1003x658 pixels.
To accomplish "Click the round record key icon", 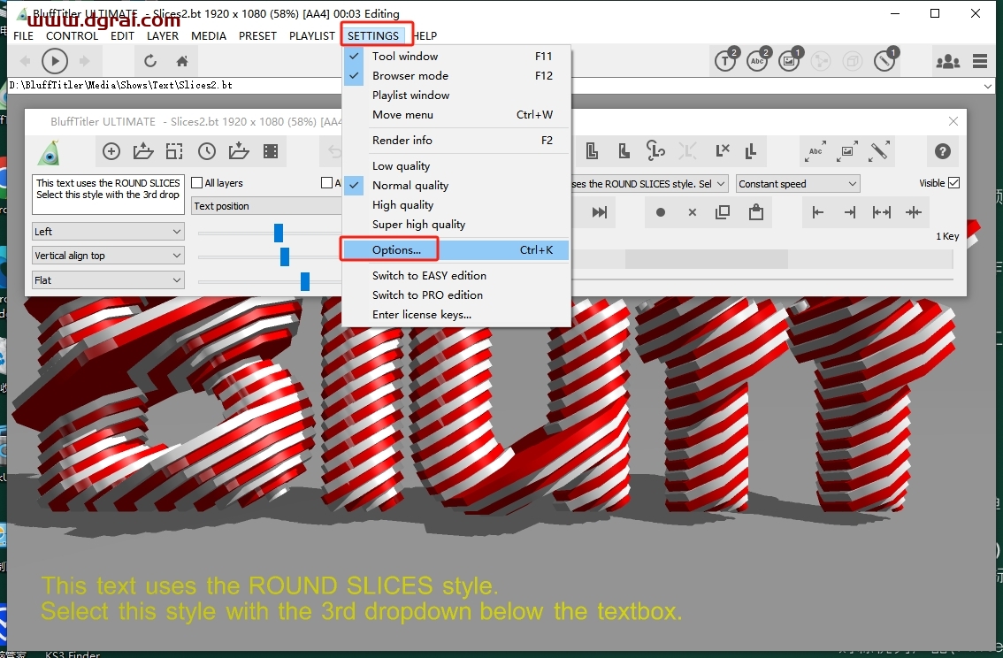I will click(661, 212).
